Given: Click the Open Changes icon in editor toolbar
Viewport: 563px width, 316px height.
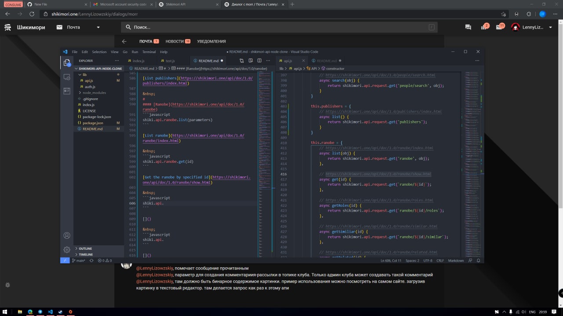Looking at the screenshot, I should click(241, 61).
